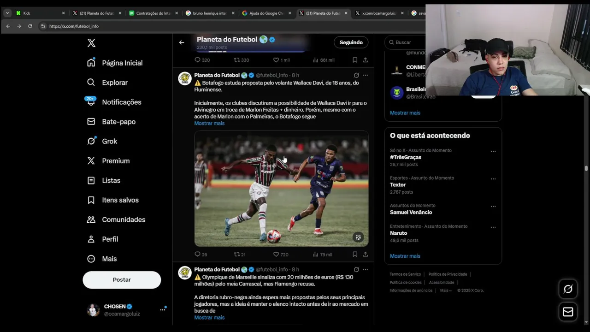Open options for #TrêsGraças trend

(493, 151)
